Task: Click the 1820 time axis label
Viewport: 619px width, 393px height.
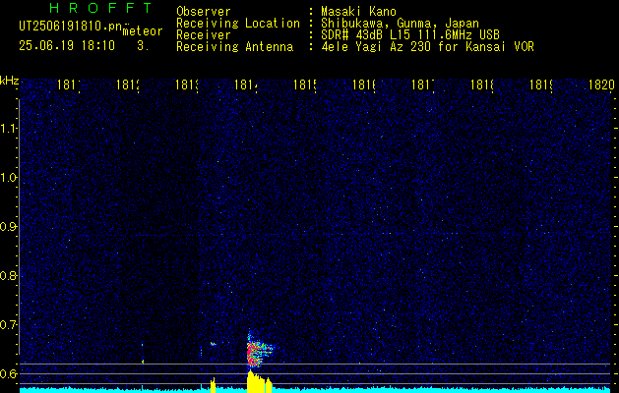Action: pos(601,85)
